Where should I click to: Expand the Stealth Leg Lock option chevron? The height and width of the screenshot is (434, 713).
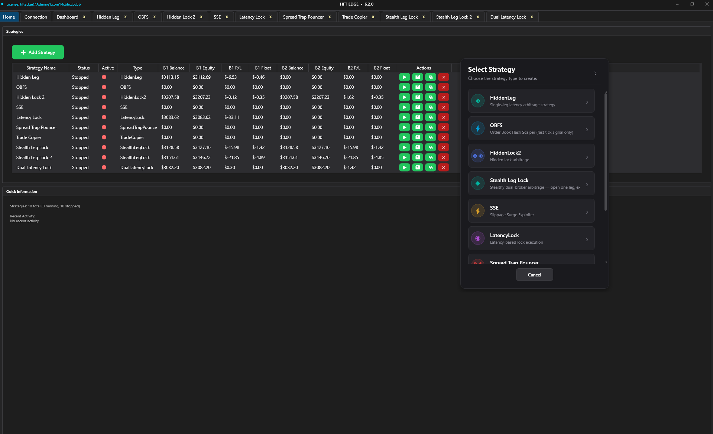(x=587, y=185)
